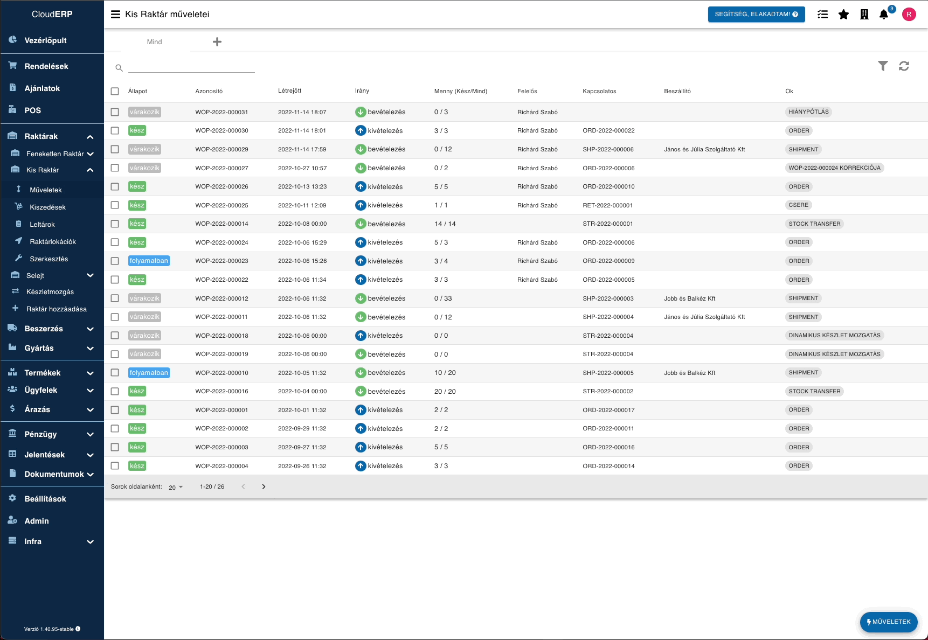Open notifications bell icon

coord(884,15)
